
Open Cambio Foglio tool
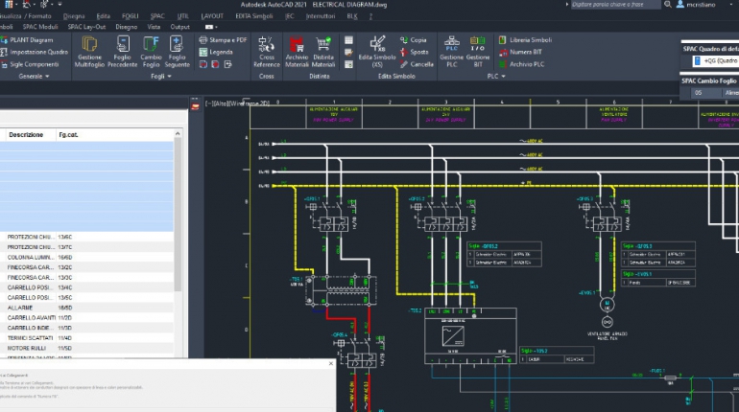tap(151, 52)
